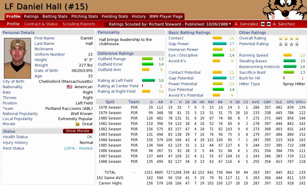The image size is (307, 186).
Task: Click the Gap Power rating bar
Action: pos(219,44)
